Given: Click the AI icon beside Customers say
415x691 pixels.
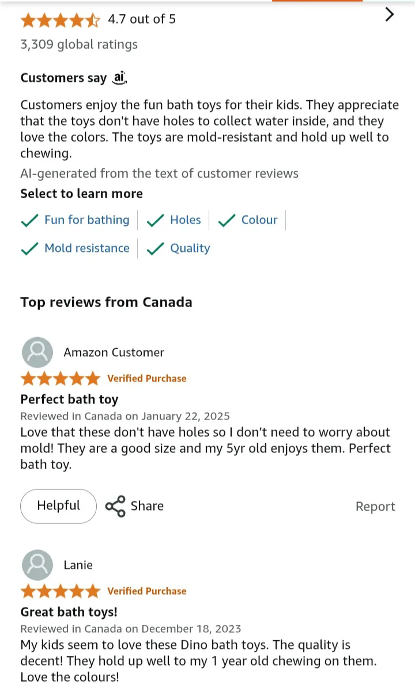Looking at the screenshot, I should pyautogui.click(x=119, y=78).
